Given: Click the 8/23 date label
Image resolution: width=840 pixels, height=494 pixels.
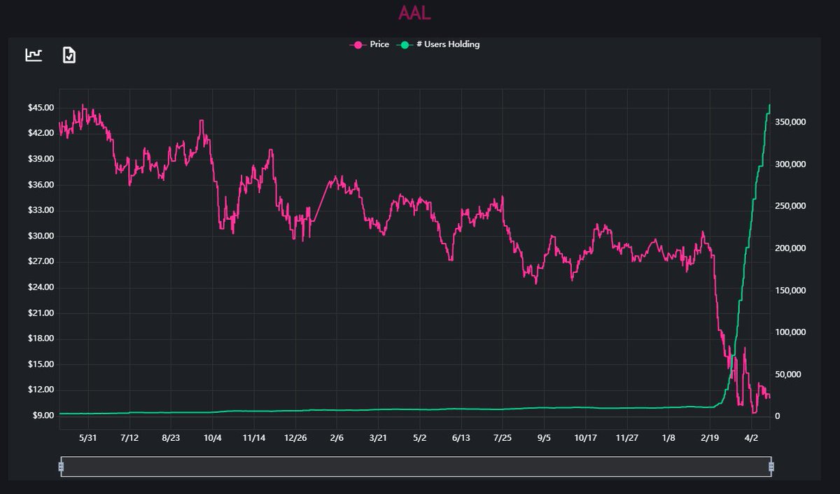Looking at the screenshot, I should [x=171, y=438].
